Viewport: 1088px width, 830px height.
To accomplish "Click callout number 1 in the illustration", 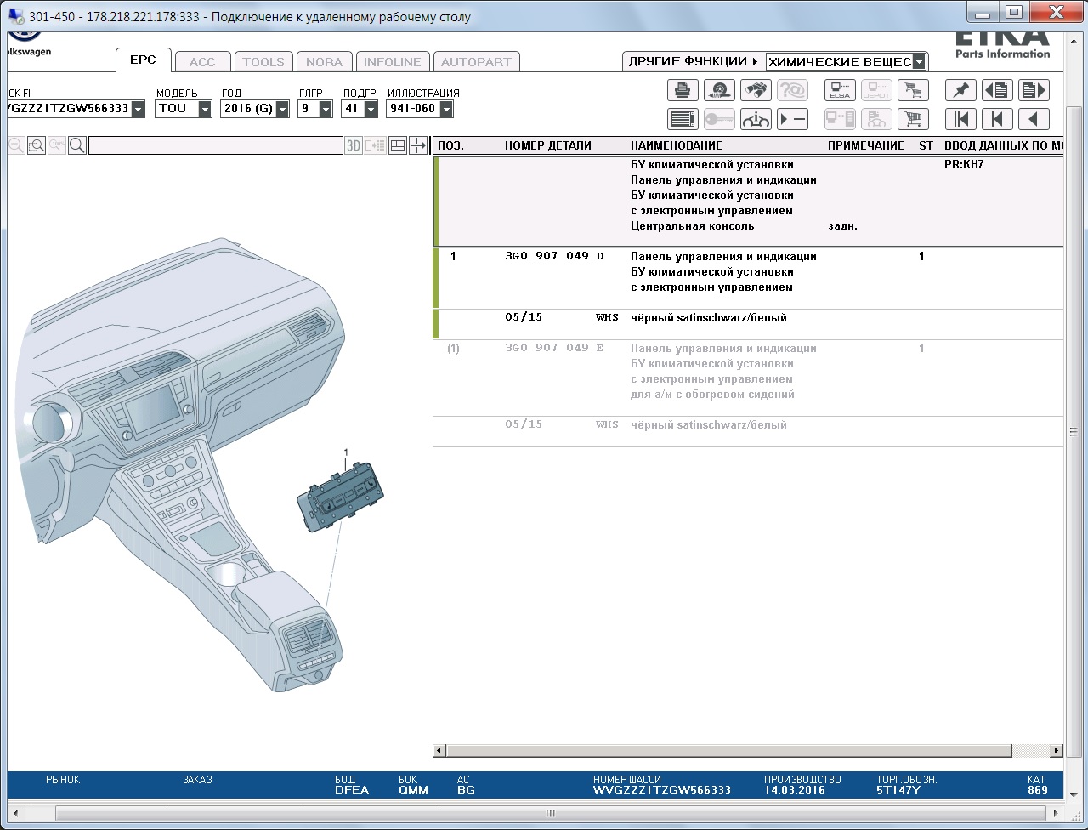I will click(346, 452).
